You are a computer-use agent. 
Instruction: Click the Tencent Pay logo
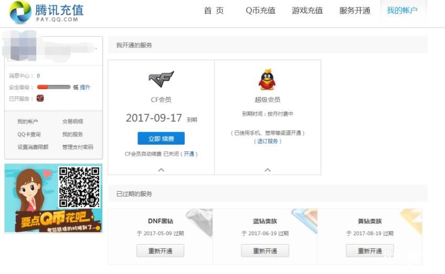coord(47,12)
